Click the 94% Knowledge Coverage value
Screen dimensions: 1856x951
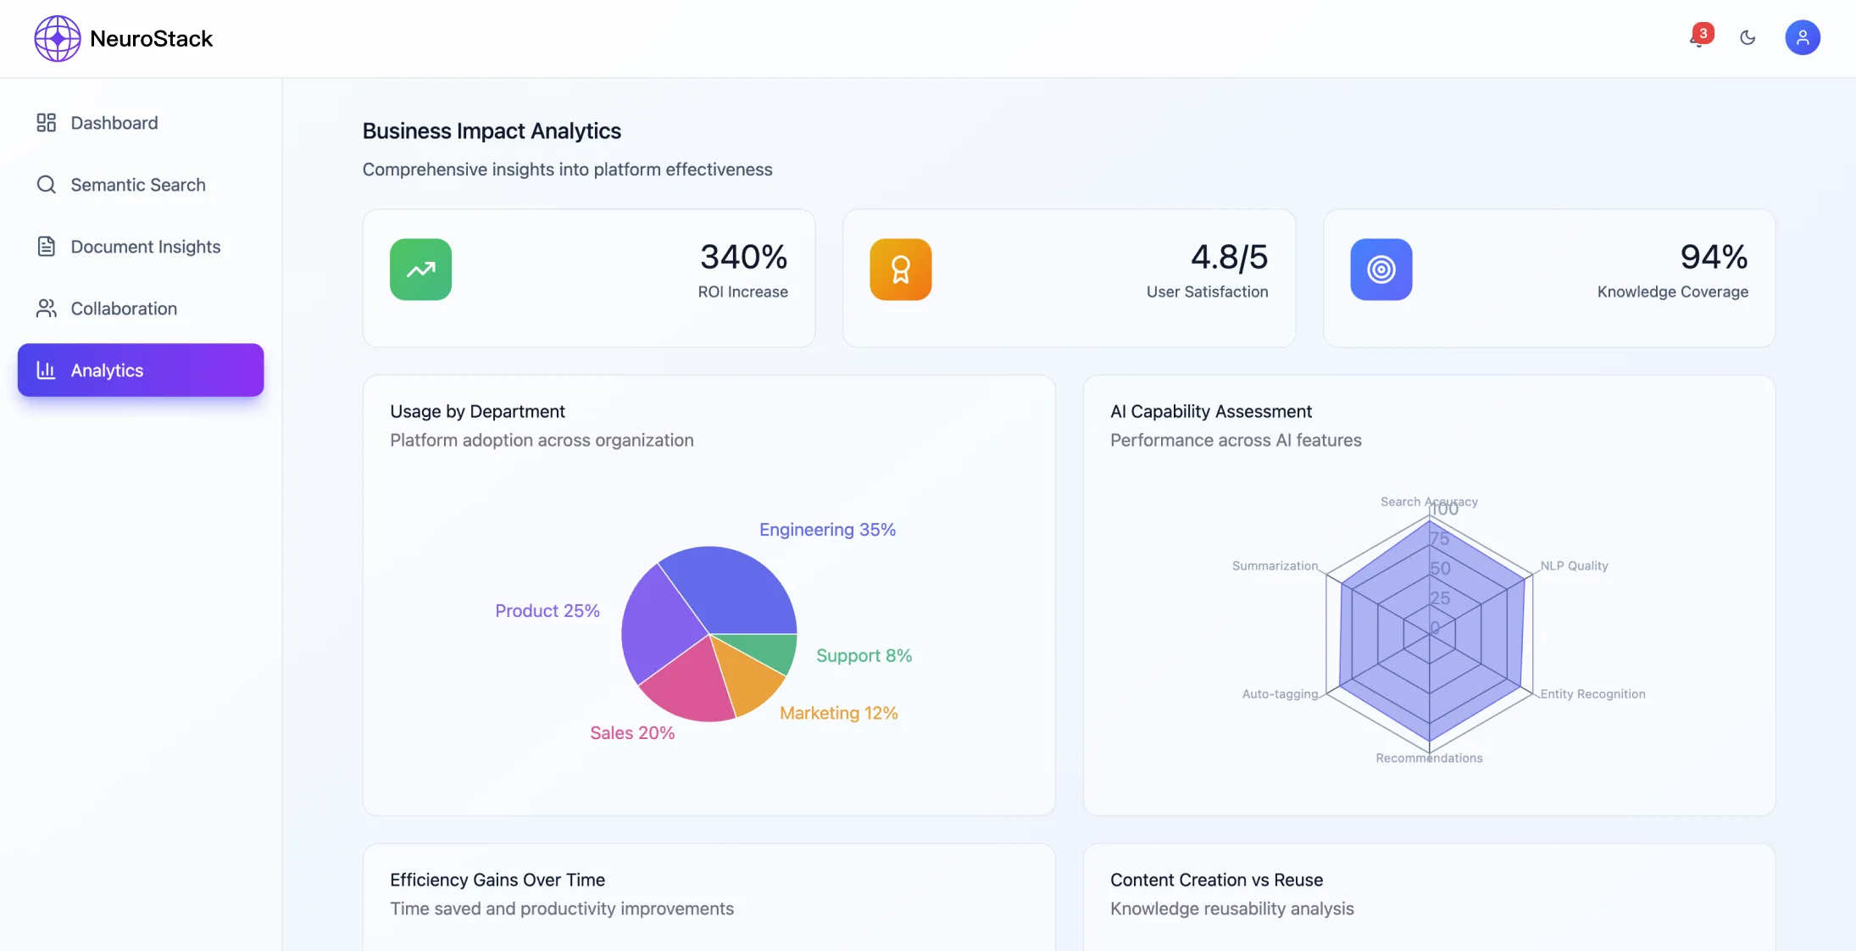[x=1713, y=257]
